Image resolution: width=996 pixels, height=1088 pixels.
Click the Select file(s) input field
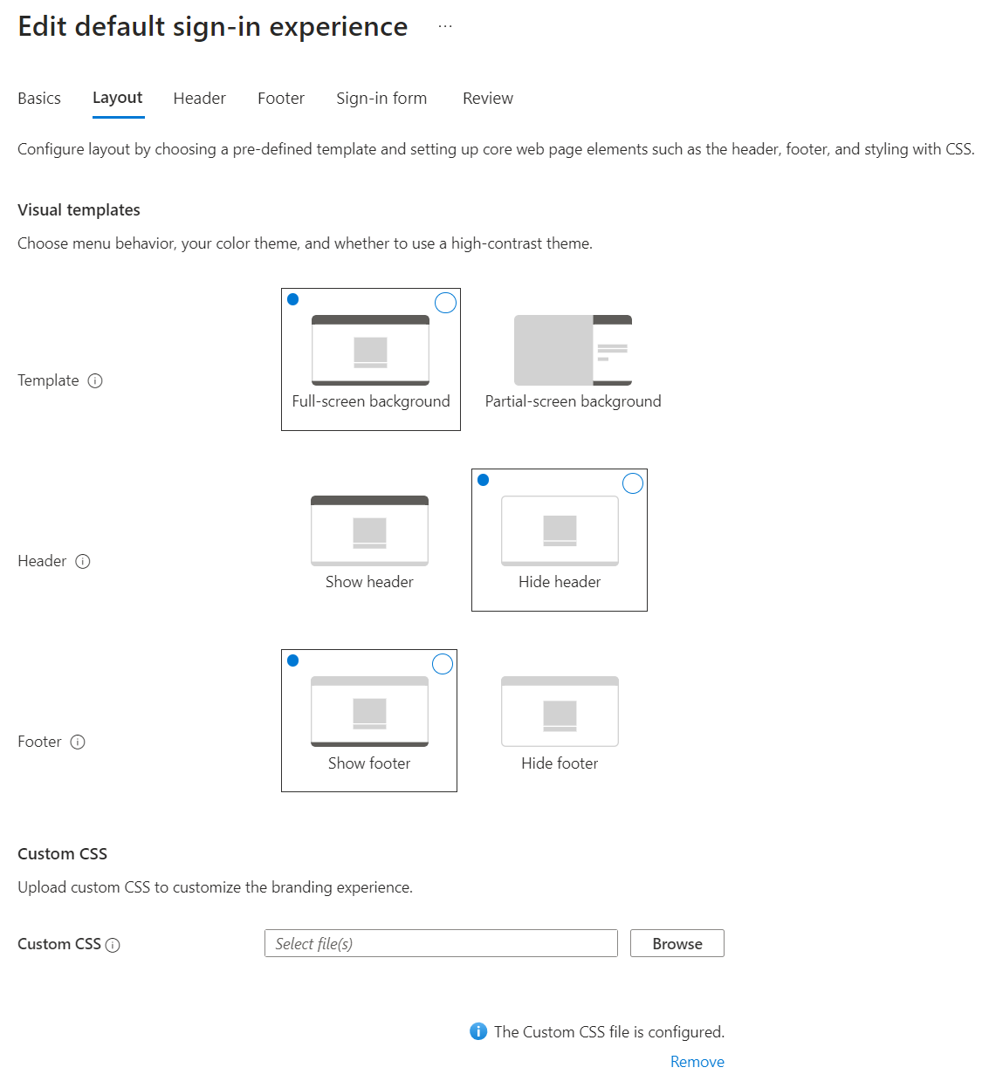tap(441, 943)
